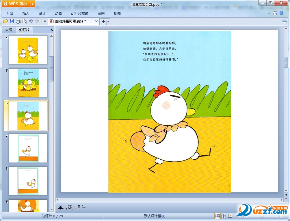Select the 加油鸡蛋哥哥.pps document tab

coord(71,21)
